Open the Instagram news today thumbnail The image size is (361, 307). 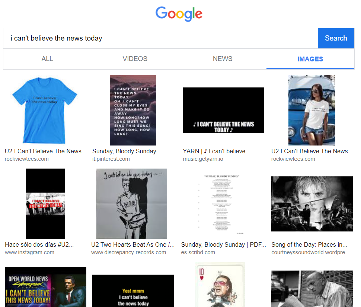click(x=45, y=204)
